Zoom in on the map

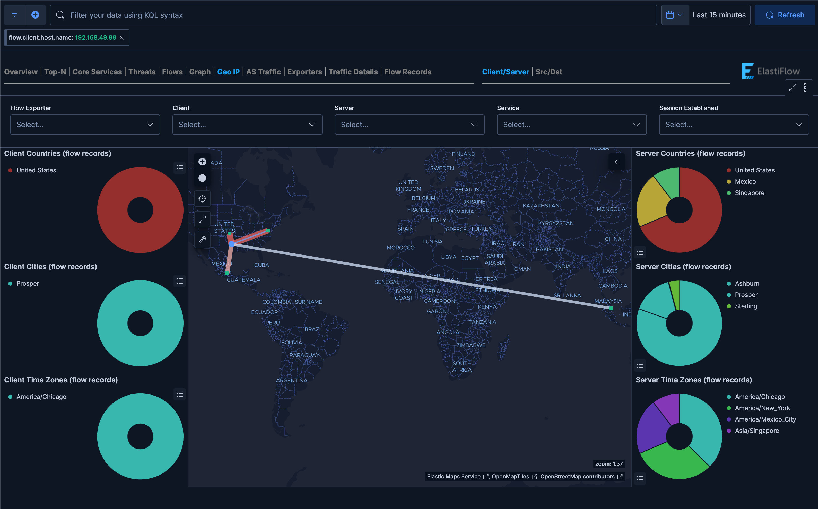tap(202, 162)
